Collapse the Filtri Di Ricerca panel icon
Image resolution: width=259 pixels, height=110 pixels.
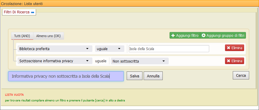click(32, 12)
